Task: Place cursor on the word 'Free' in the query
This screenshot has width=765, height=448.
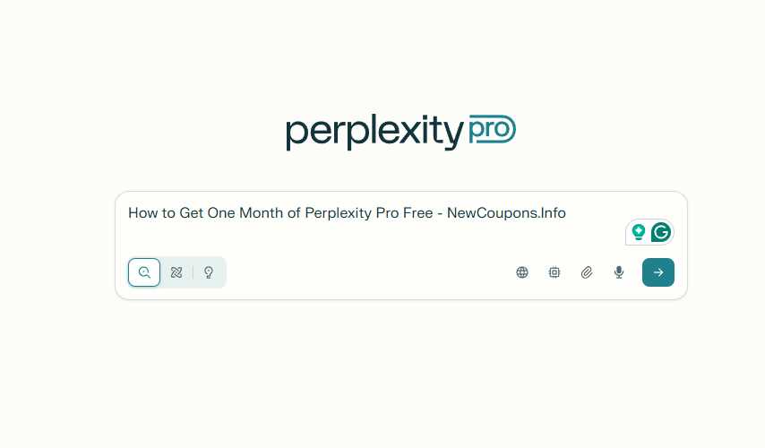Action: [417, 213]
